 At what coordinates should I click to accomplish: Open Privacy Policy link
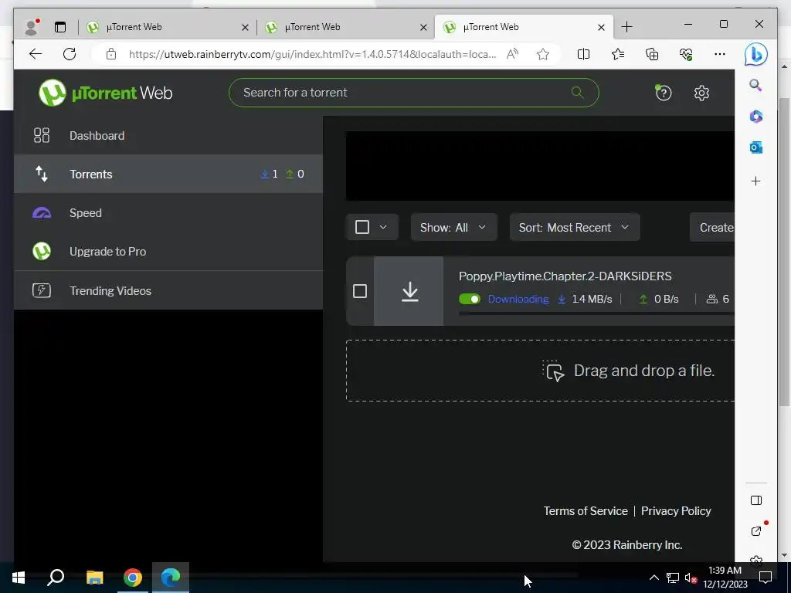(675, 511)
